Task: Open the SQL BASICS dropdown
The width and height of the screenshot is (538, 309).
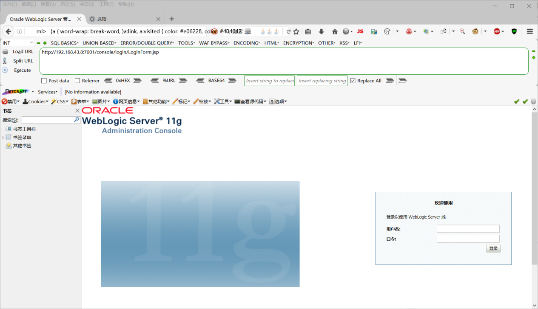Action: pyautogui.click(x=63, y=42)
